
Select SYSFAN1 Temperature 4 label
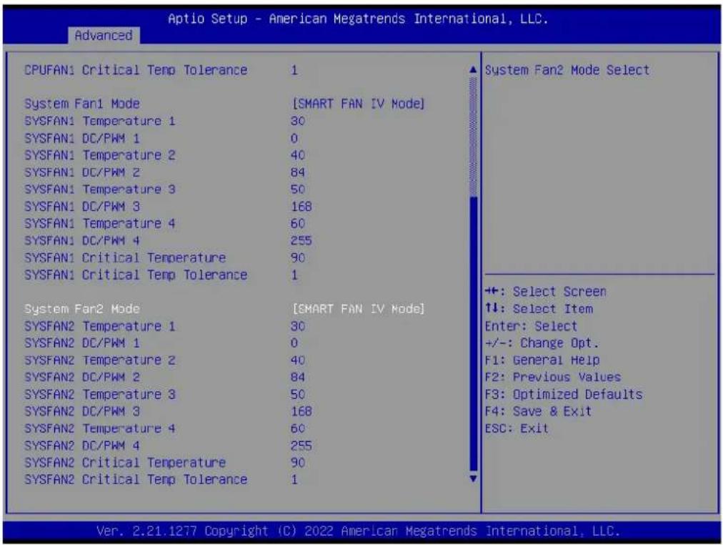(x=100, y=223)
